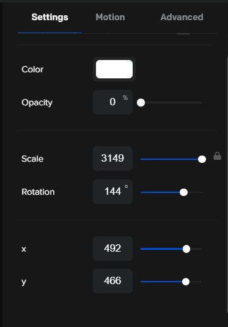Viewport: 228px width, 327px height.
Task: Click the Opacity percentage input field
Action: [x=112, y=102]
